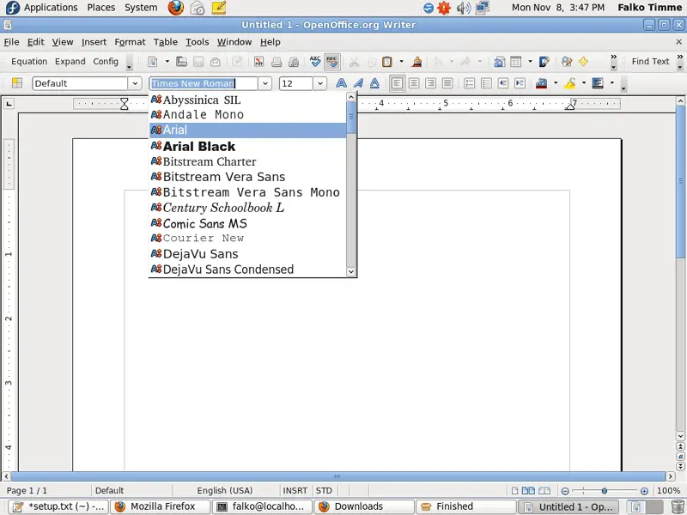This screenshot has width=687, height=515.
Task: Choose Courier New font entry
Action: coord(247,239)
